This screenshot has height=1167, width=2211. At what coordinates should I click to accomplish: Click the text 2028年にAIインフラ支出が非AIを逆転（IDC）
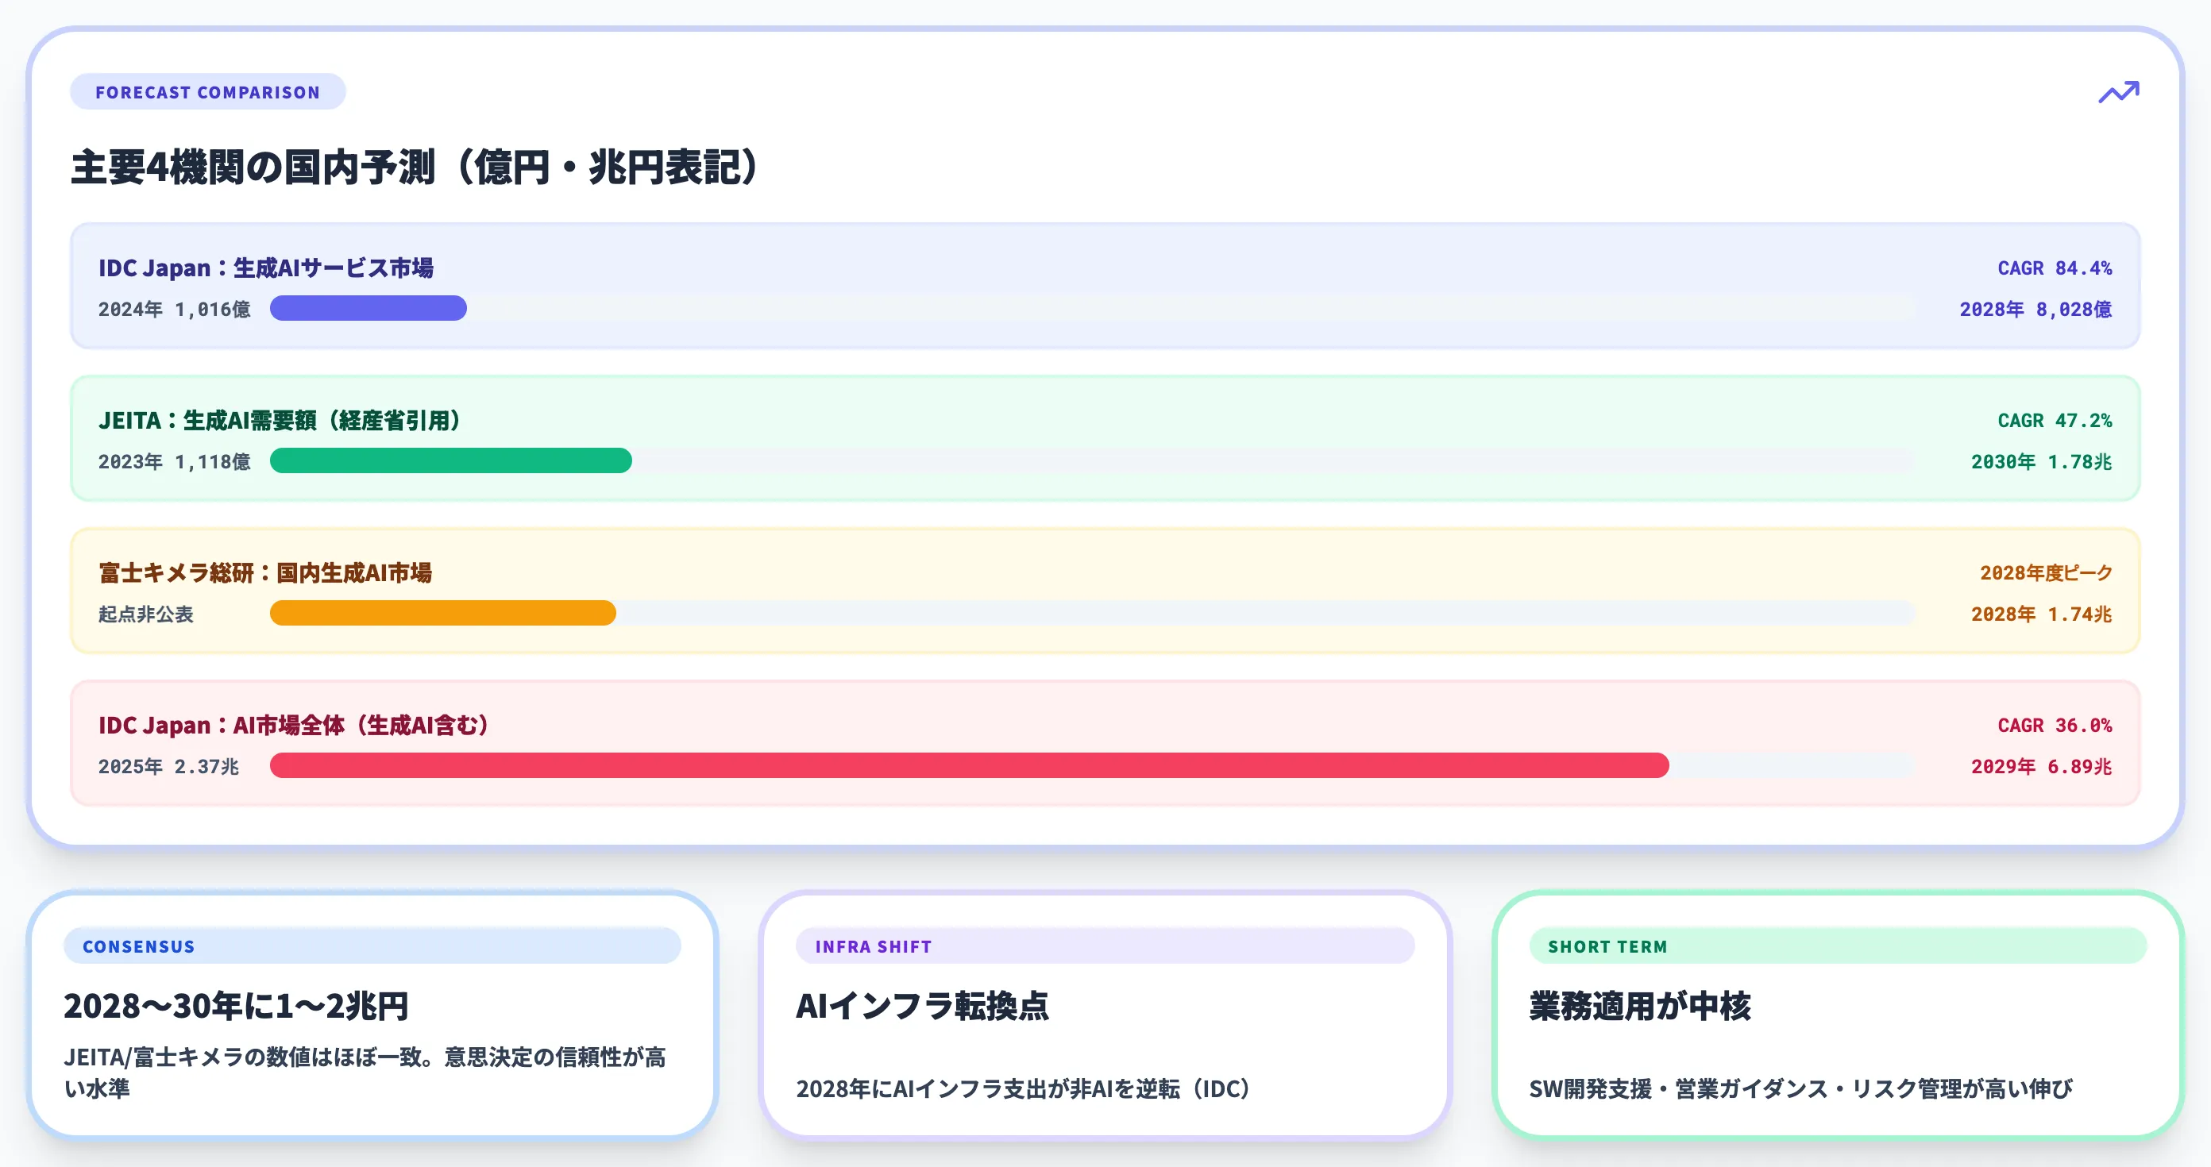tap(1024, 1089)
